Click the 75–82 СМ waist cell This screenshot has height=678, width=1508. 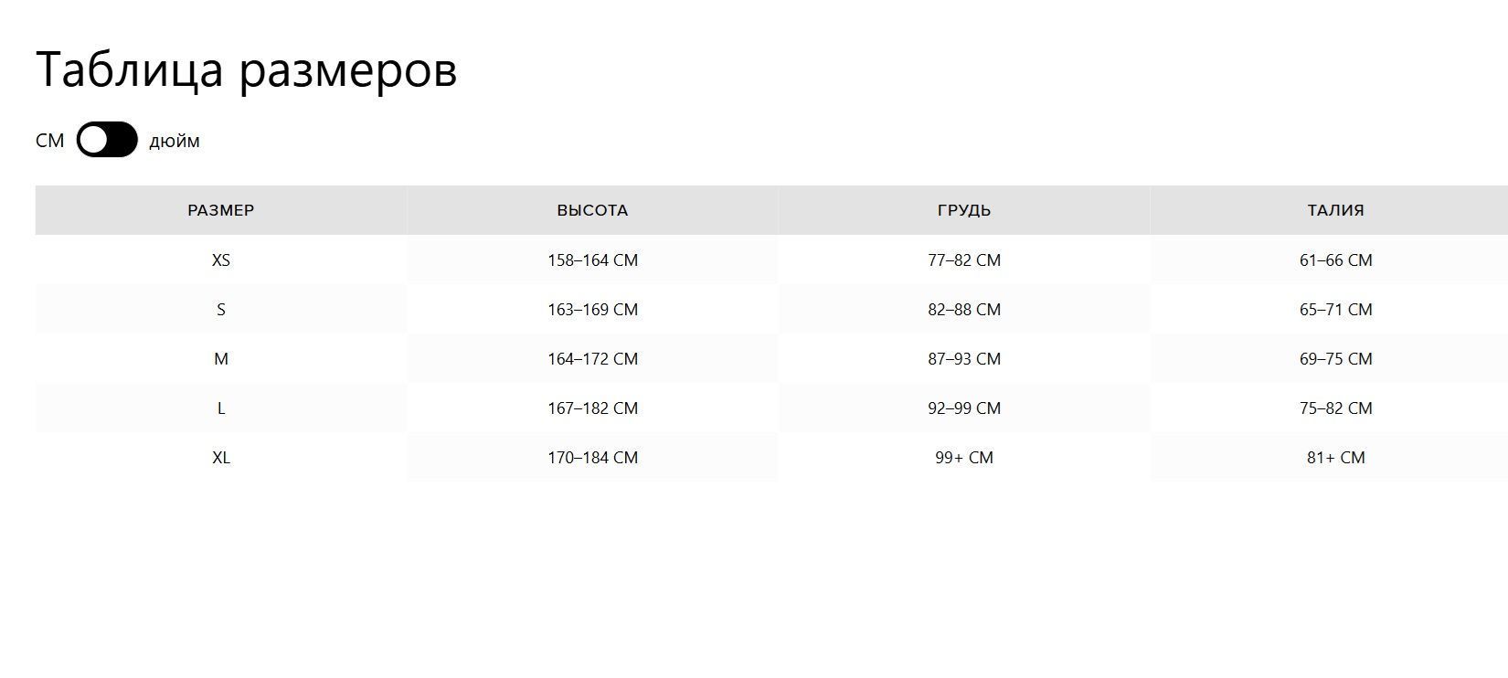pos(1335,408)
